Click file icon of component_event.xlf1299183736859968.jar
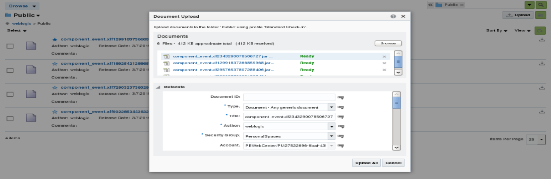The image size is (551, 179). [x=166, y=63]
